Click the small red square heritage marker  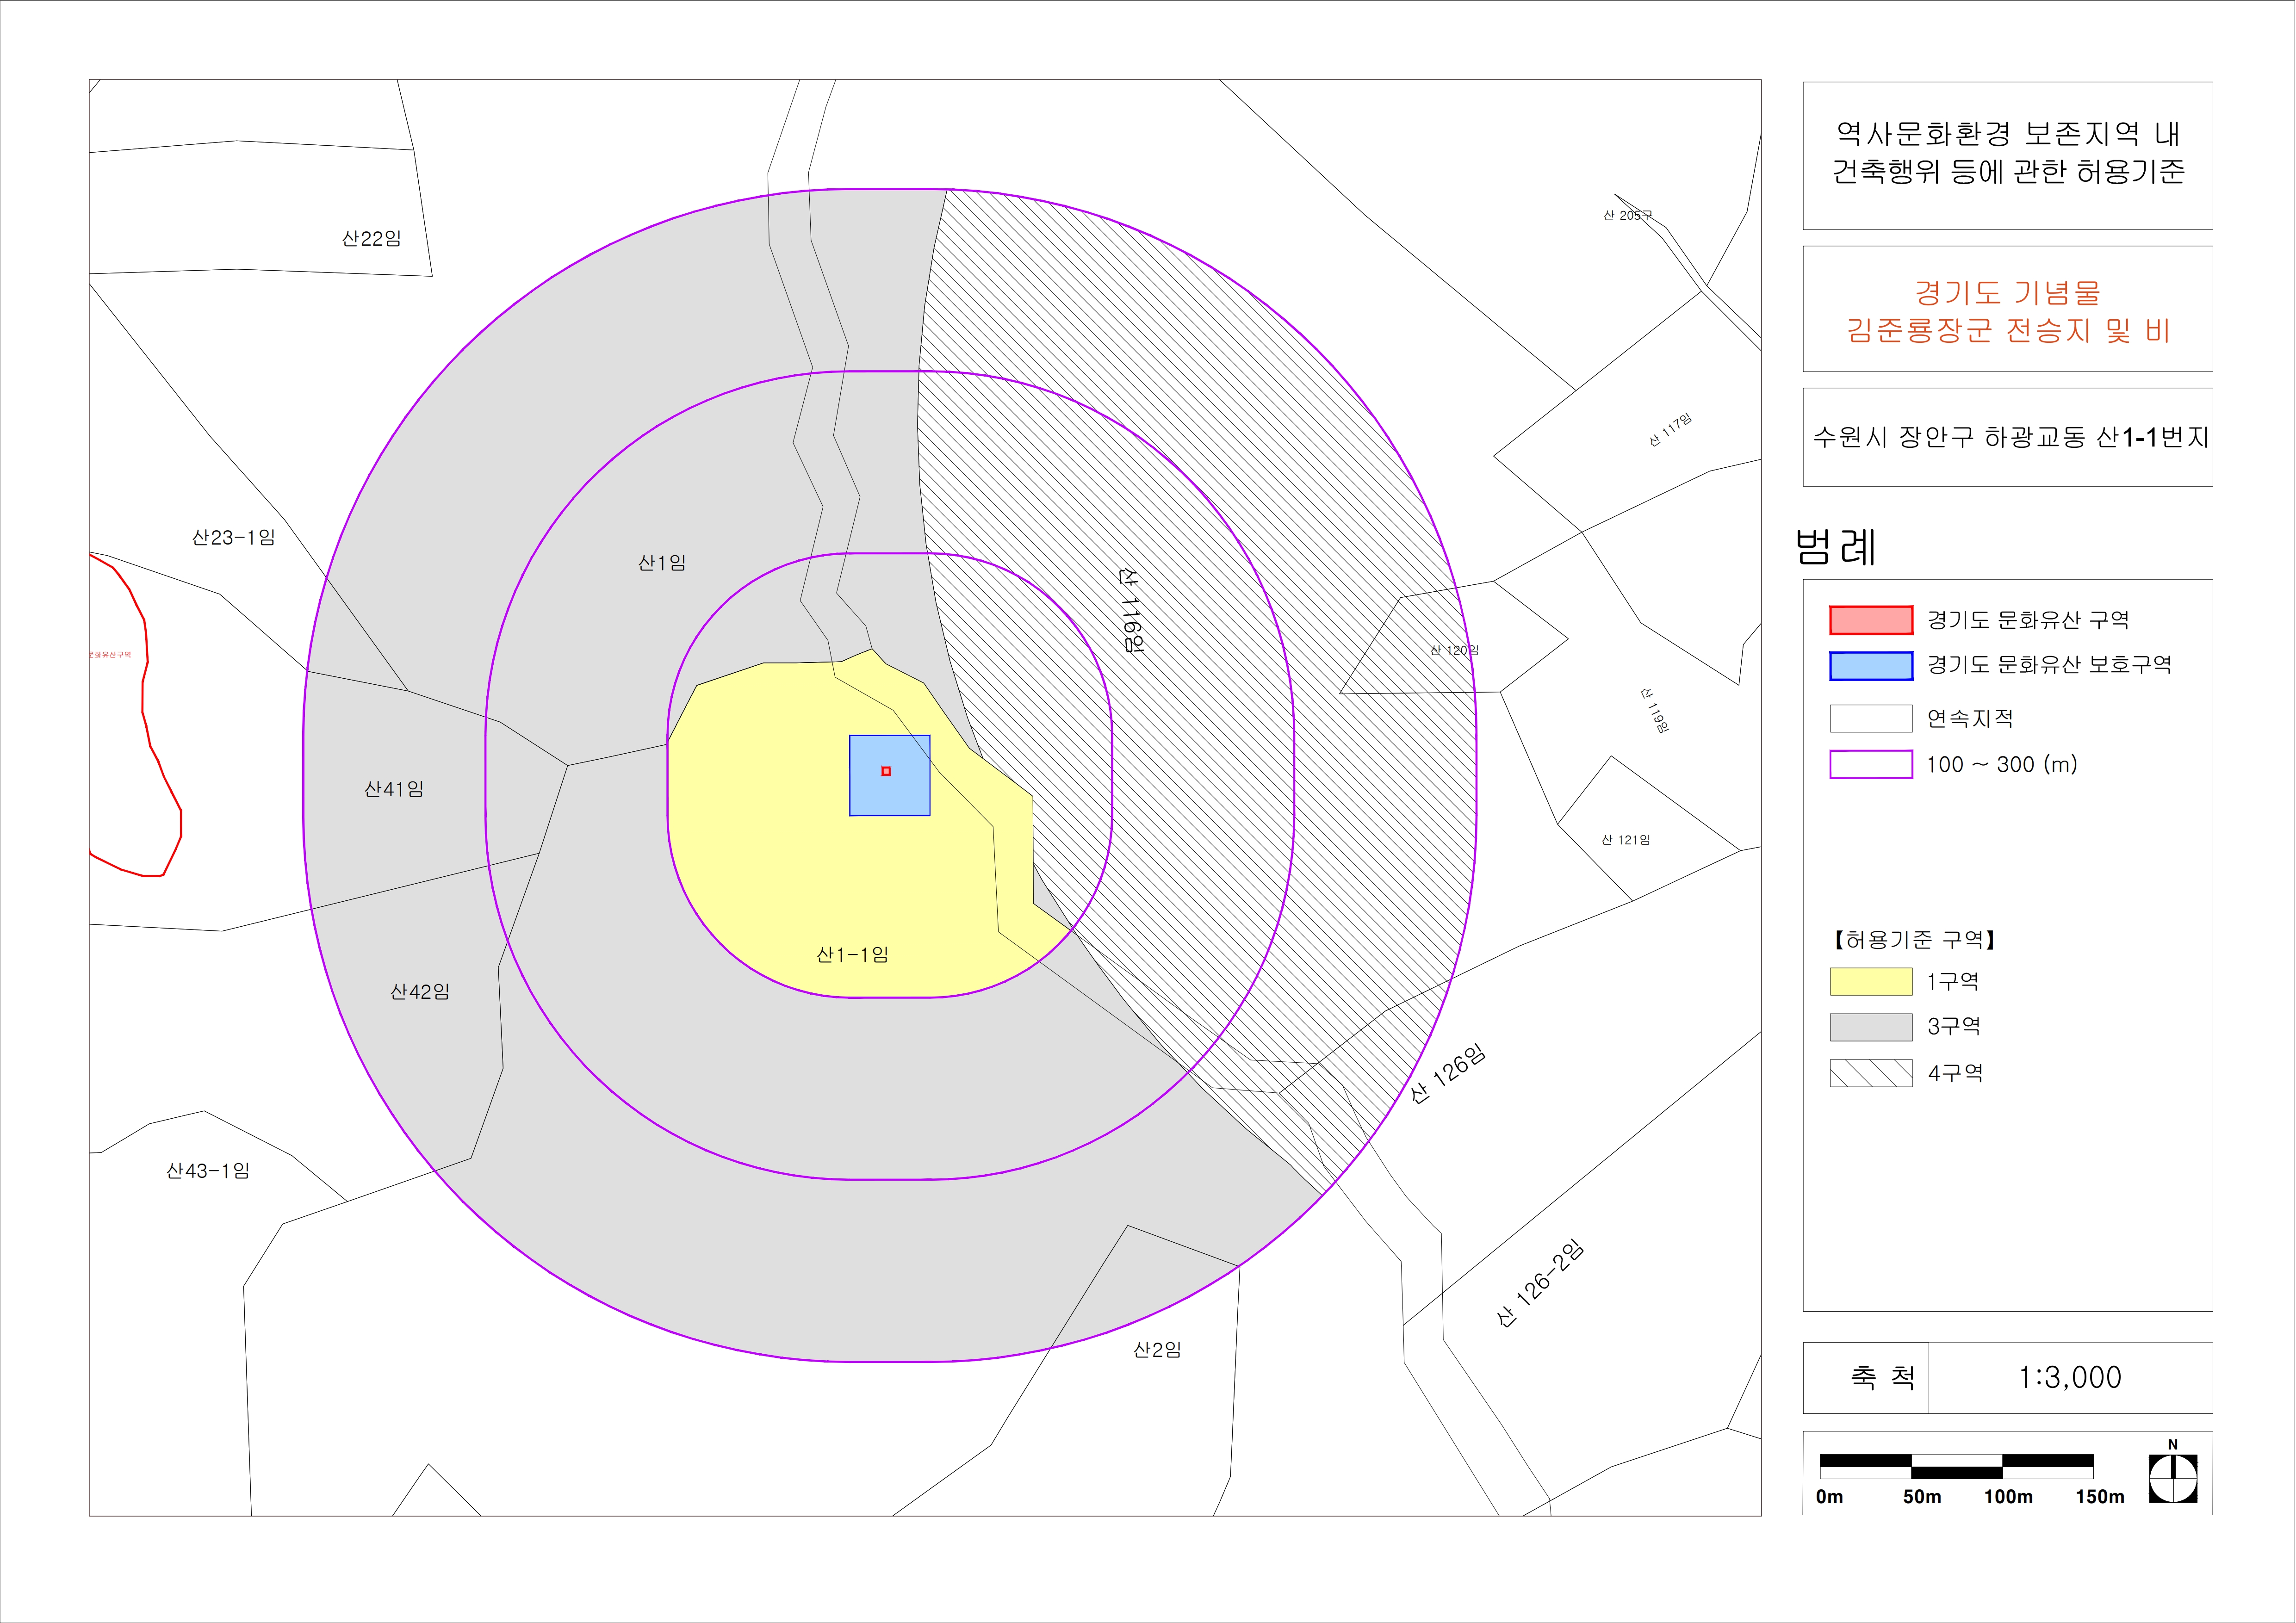pyautogui.click(x=886, y=771)
